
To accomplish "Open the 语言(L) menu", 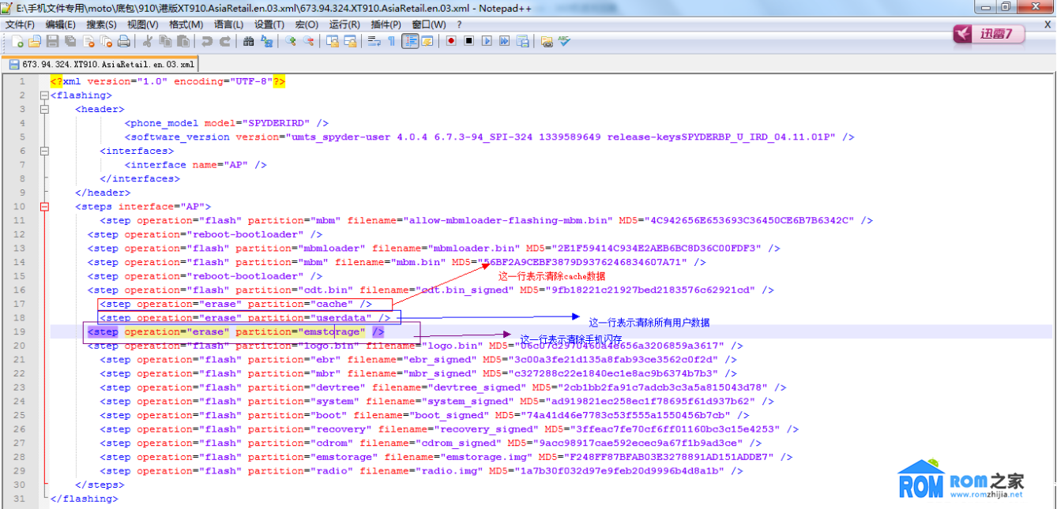I will (228, 24).
